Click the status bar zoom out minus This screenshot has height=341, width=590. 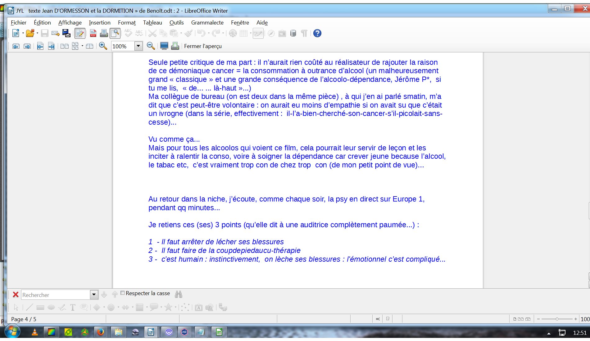click(538, 319)
